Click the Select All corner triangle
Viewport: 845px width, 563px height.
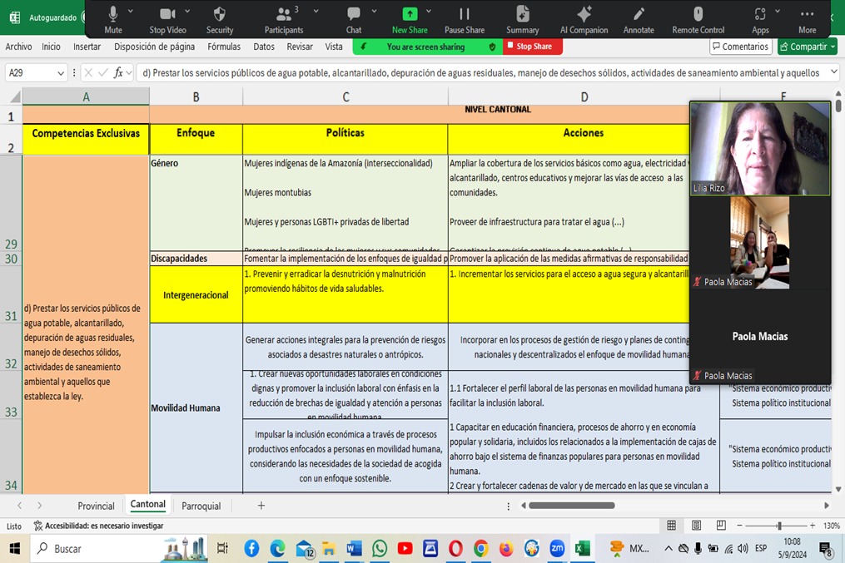(16, 97)
